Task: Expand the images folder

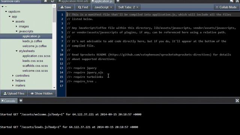Action: tap(16, 26)
